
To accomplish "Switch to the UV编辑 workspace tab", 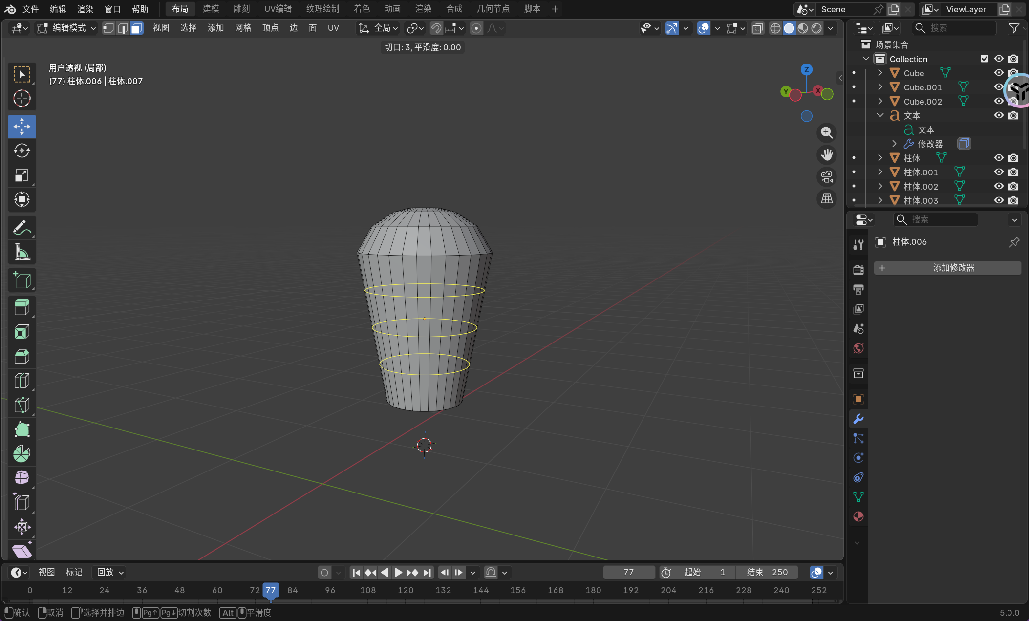I will coord(278,9).
